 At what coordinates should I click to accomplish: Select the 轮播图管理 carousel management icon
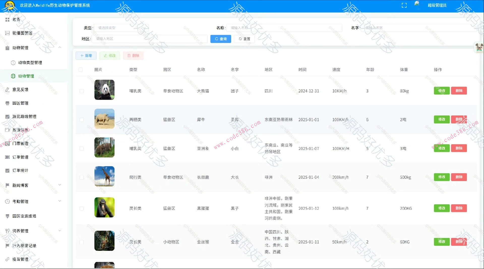point(7,33)
